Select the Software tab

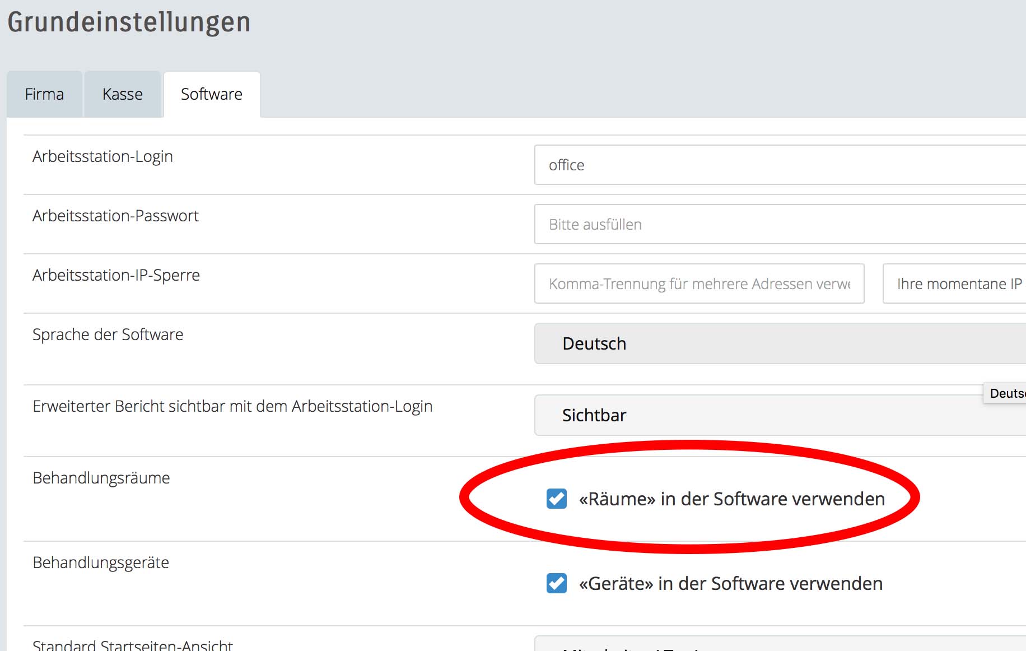point(212,94)
